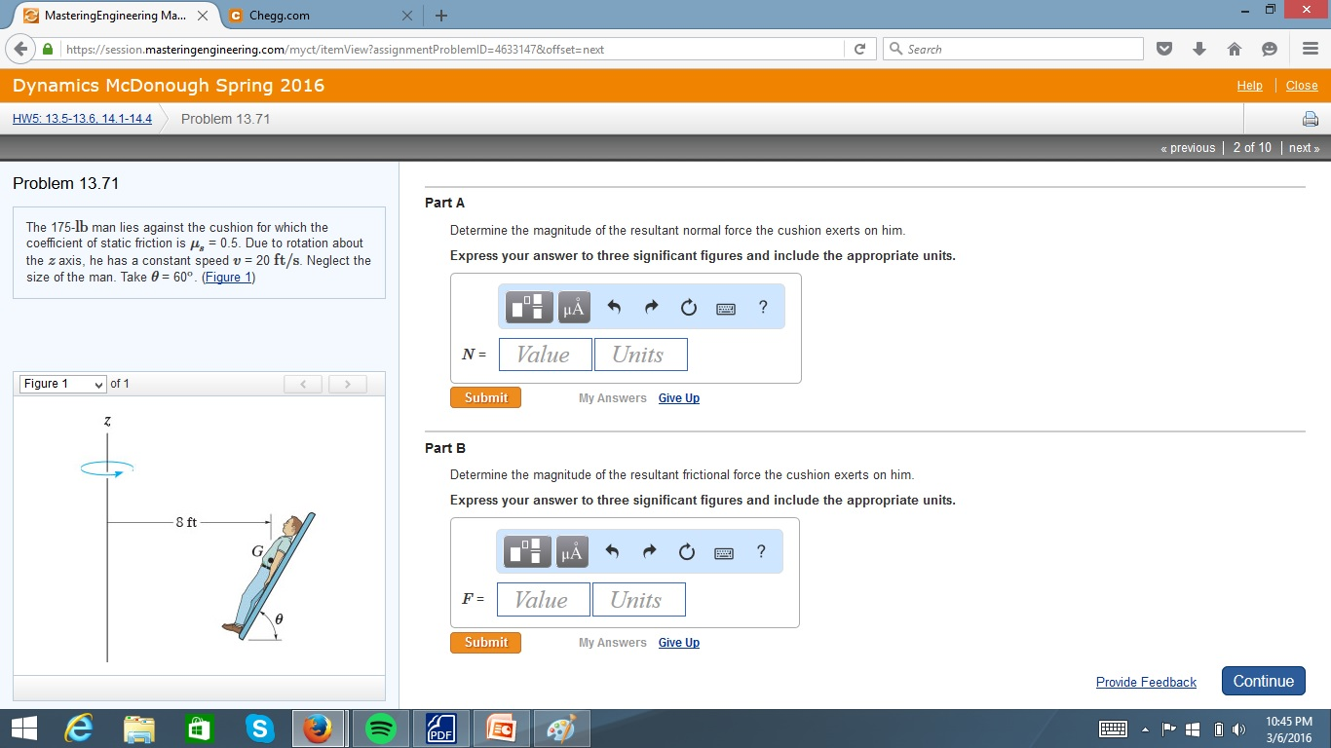Click the reset answer icon in Part A

(688, 306)
